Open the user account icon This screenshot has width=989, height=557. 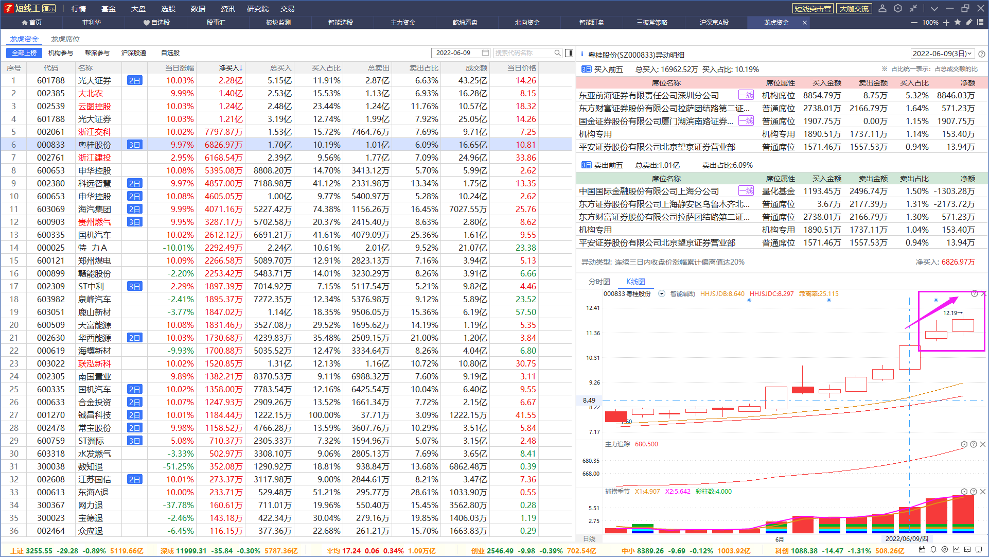click(x=882, y=8)
